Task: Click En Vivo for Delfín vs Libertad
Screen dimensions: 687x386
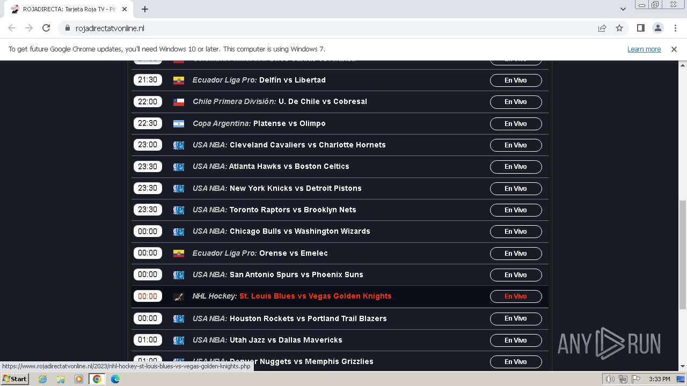Action: (516, 80)
